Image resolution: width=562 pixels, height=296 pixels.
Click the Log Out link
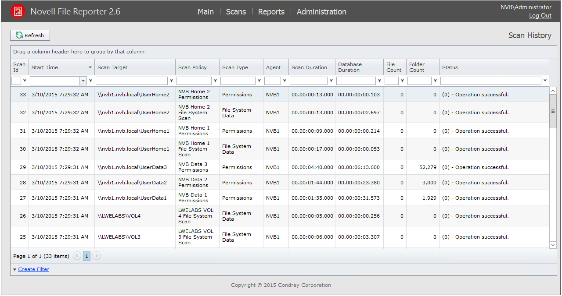point(540,15)
